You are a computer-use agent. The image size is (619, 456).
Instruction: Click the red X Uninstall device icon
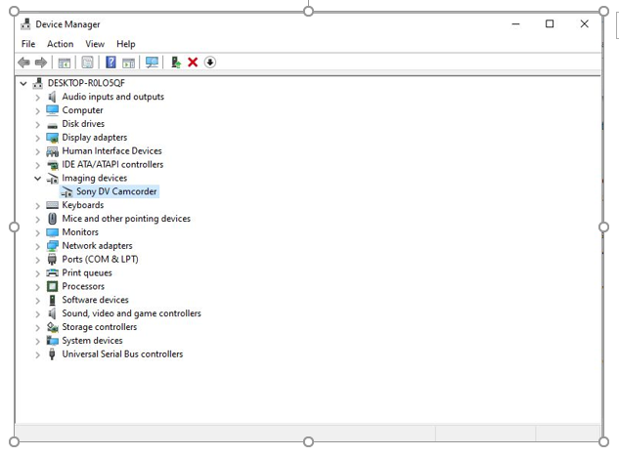pyautogui.click(x=193, y=62)
